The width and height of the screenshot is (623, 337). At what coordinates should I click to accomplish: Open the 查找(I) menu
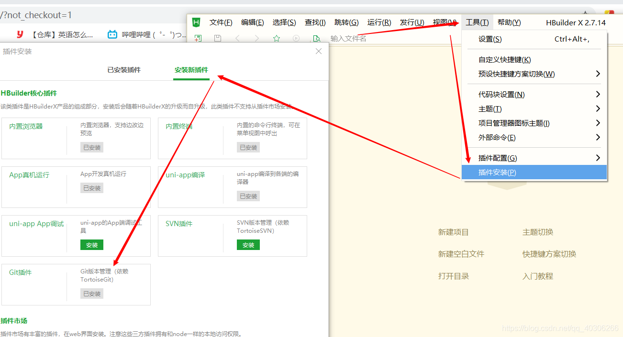tap(315, 22)
